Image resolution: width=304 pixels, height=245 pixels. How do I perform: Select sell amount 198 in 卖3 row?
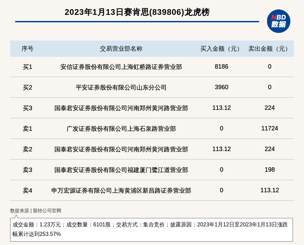pyautogui.click(x=270, y=170)
